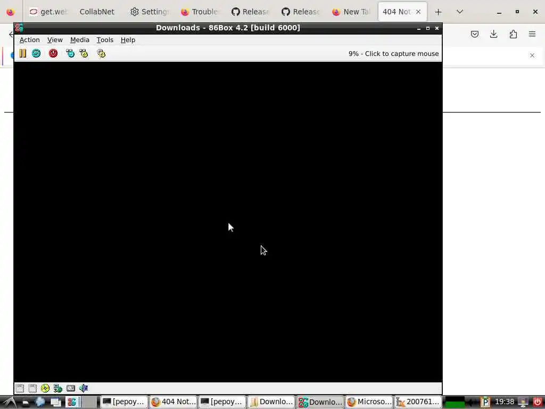Open the Firefox downloads panel icon
Viewport: 545px width, 409px height.
[493, 34]
